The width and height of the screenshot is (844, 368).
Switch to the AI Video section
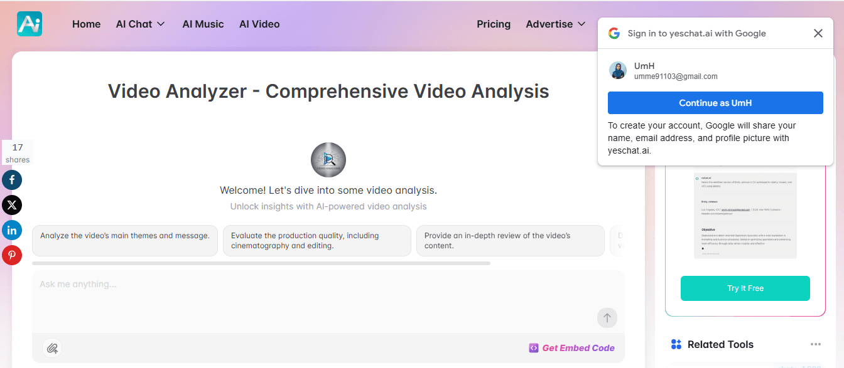coord(259,24)
